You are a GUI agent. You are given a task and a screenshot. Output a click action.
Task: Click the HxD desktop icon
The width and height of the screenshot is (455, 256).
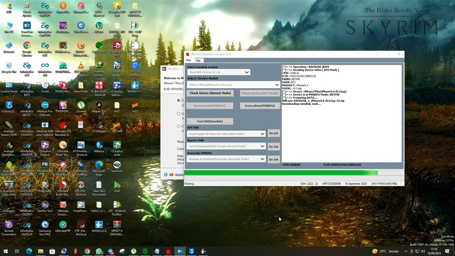pos(117,107)
